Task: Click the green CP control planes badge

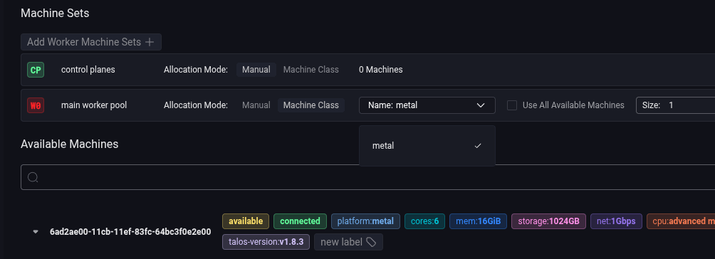Action: point(36,70)
